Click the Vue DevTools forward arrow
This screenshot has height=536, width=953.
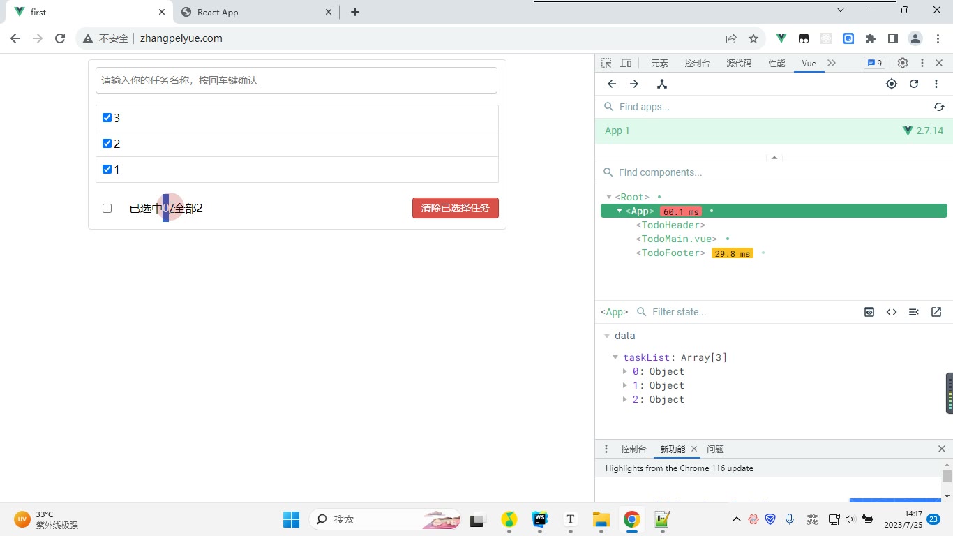click(634, 84)
